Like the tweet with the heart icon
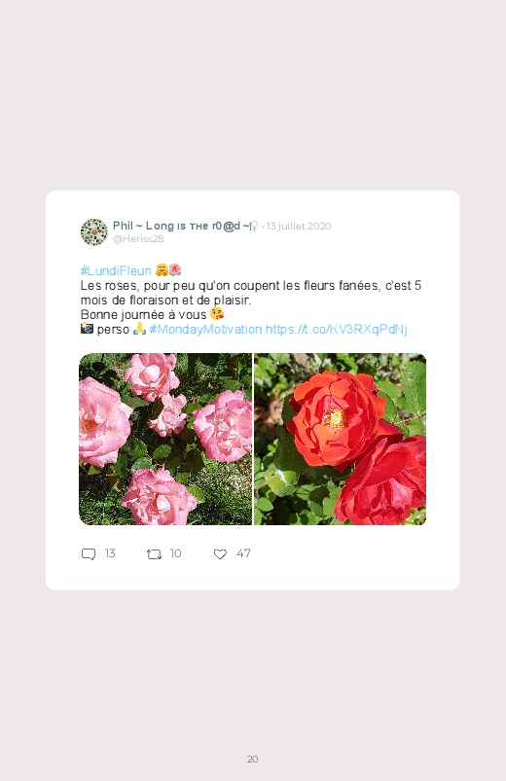This screenshot has height=781, width=506. [220, 554]
